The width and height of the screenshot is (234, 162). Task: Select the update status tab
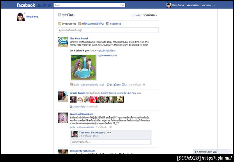[67, 24]
